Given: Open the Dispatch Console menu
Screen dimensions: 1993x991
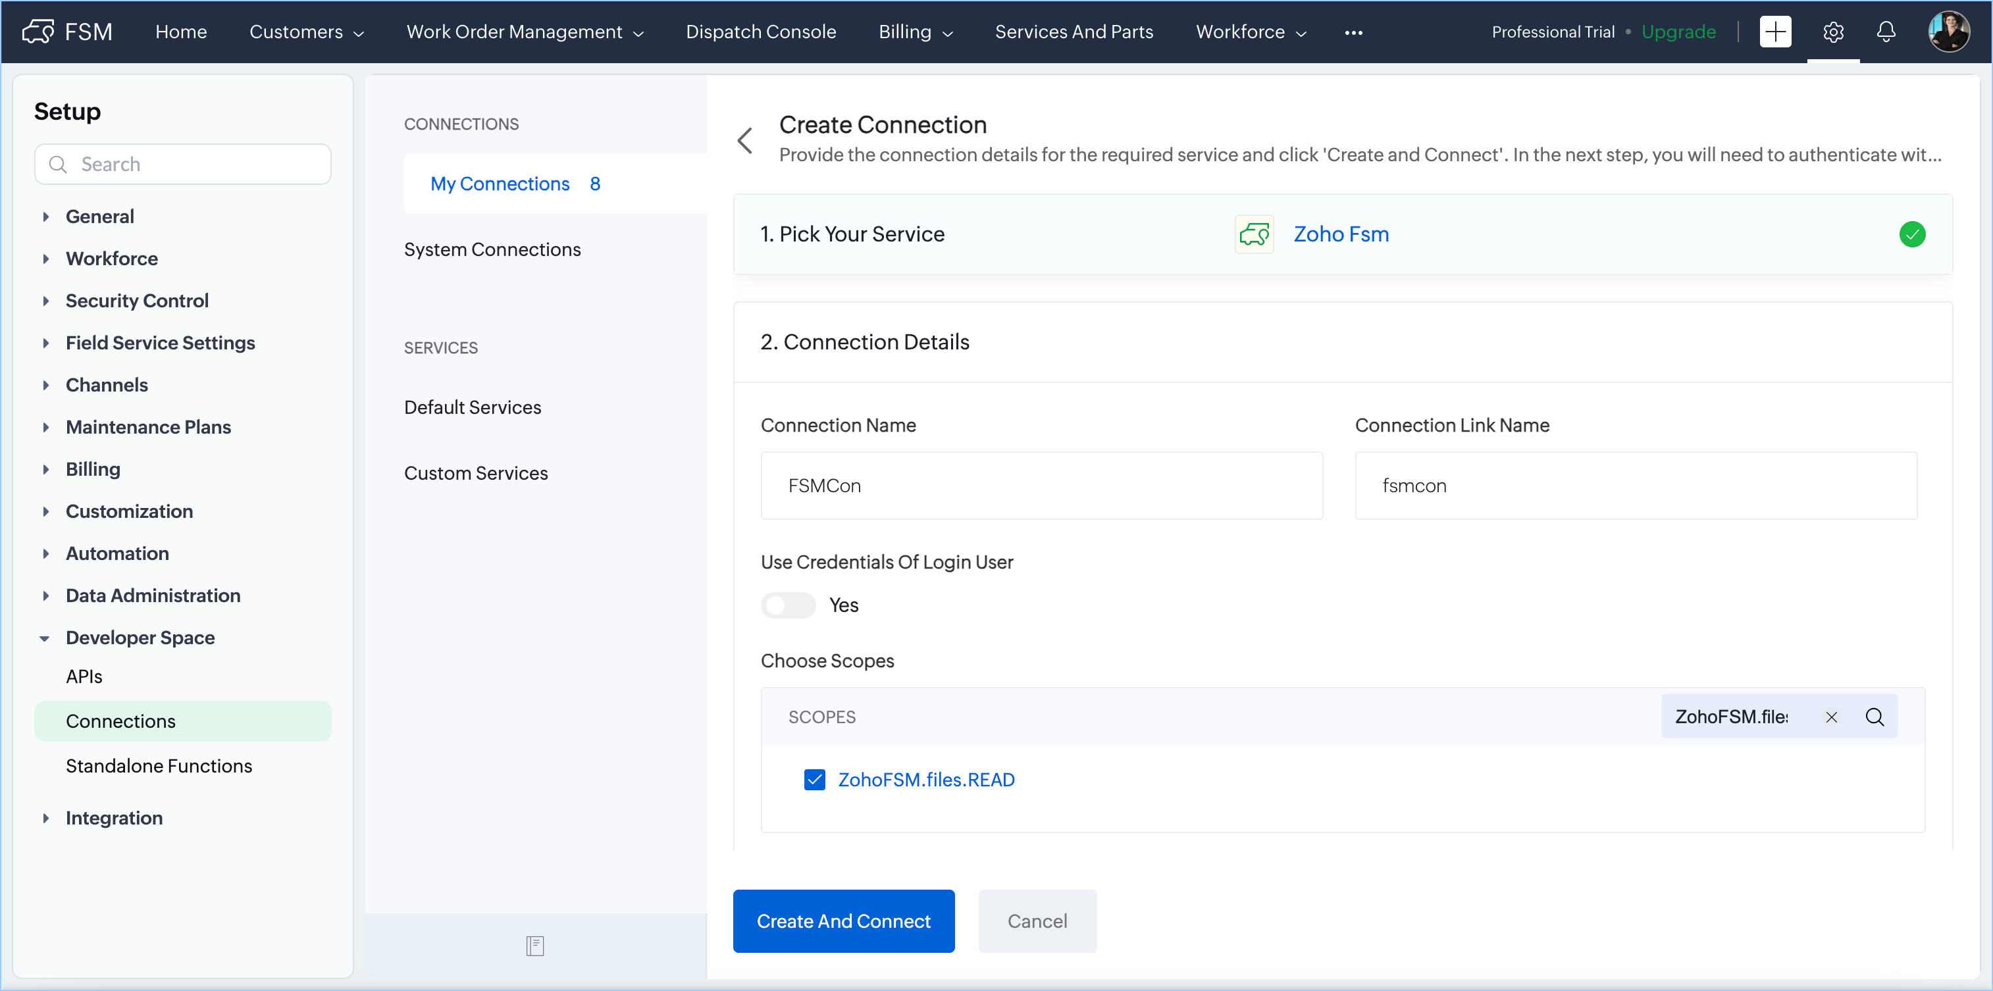Looking at the screenshot, I should (x=760, y=32).
